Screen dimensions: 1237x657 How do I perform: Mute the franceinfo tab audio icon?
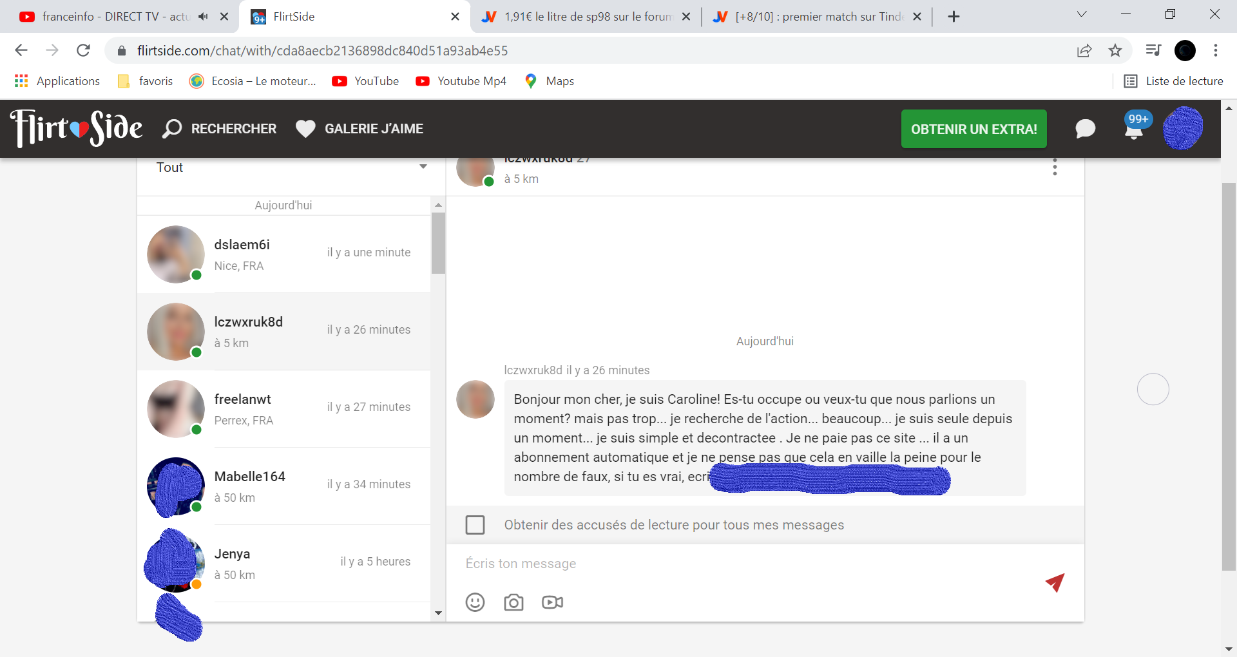click(204, 17)
